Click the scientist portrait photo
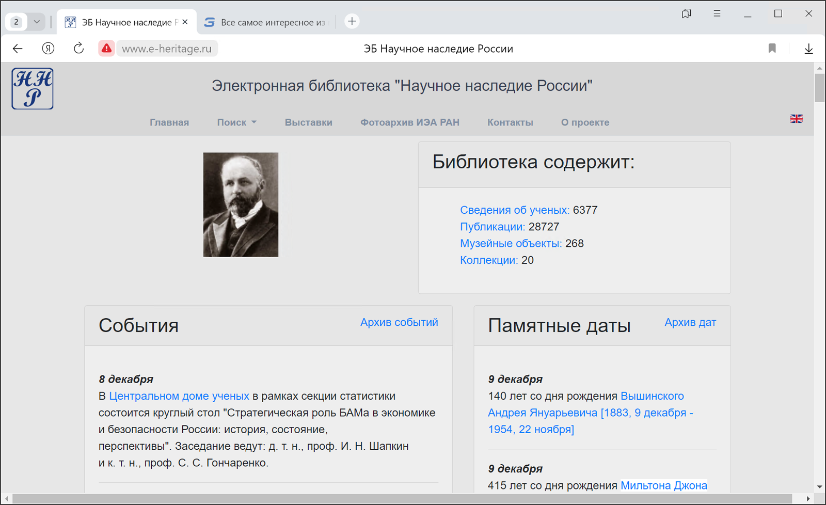This screenshot has width=826, height=505. click(x=241, y=204)
